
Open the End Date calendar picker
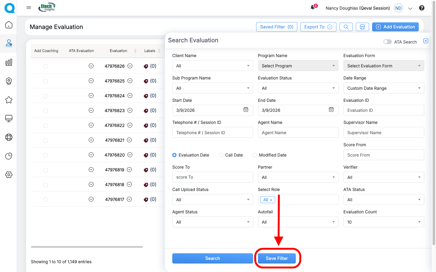tap(331, 110)
